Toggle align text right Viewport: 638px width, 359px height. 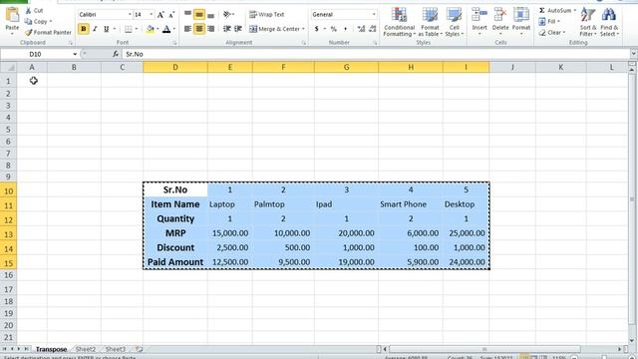[x=210, y=29]
